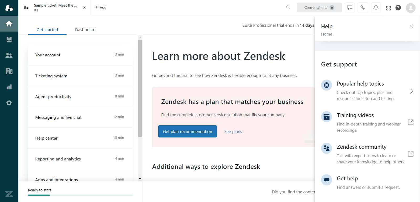The width and height of the screenshot is (420, 202).
Task: Select the Get started tab
Action: (x=47, y=30)
